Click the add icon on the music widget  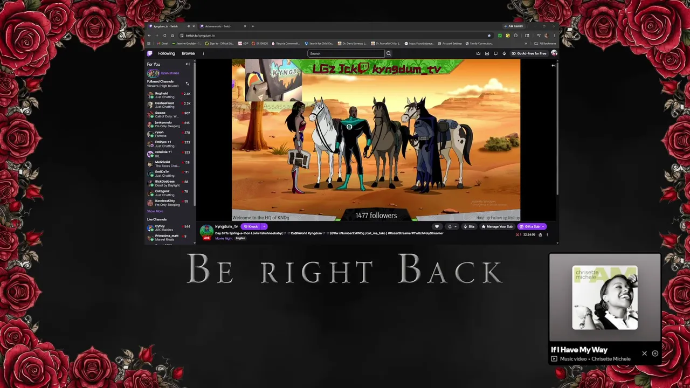click(655, 354)
